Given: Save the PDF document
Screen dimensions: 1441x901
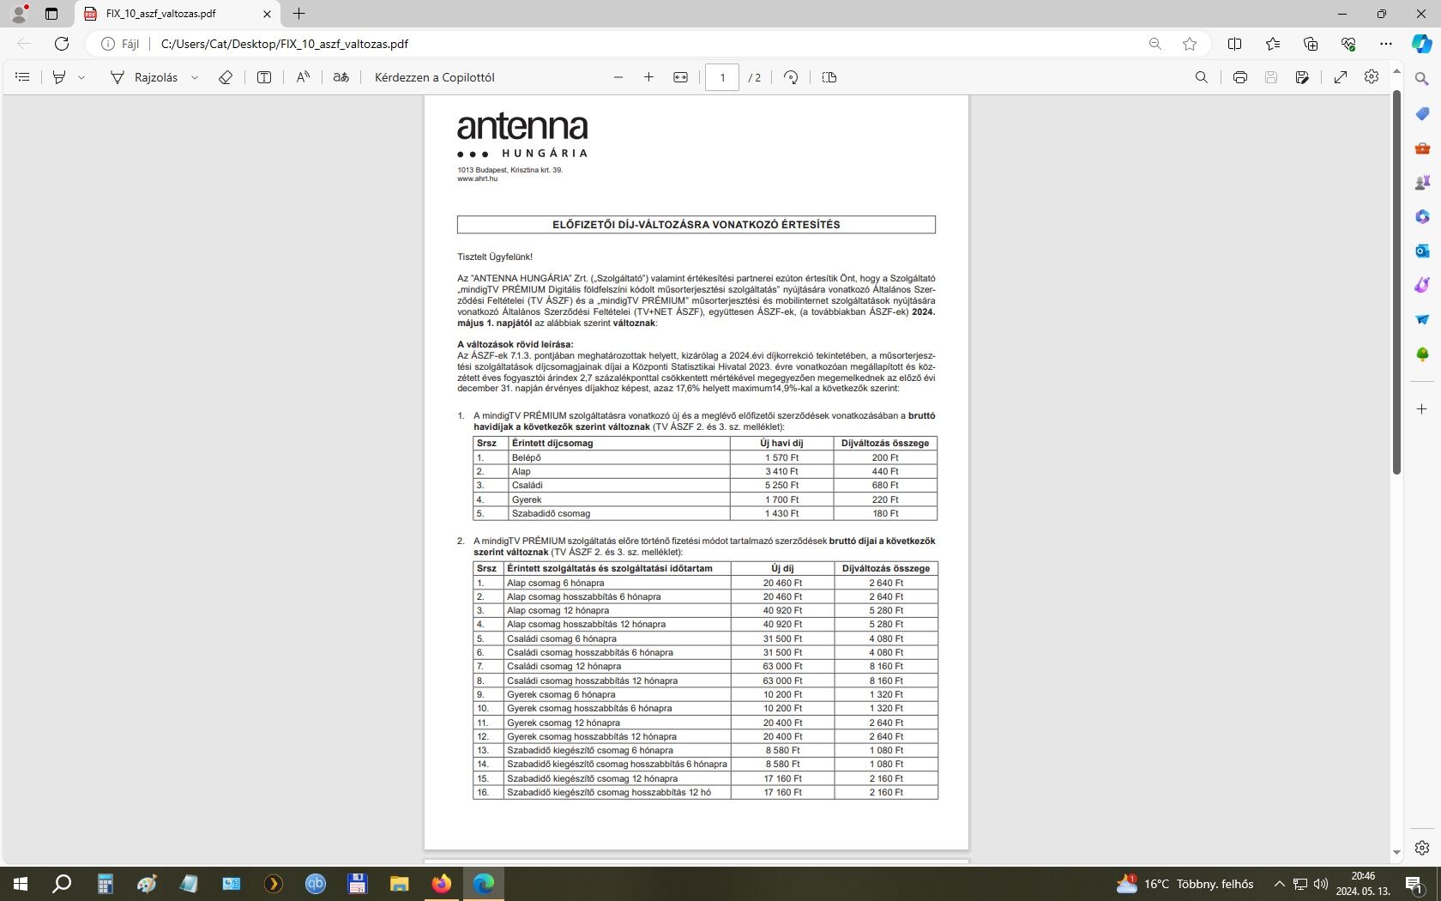Looking at the screenshot, I should point(1271,77).
